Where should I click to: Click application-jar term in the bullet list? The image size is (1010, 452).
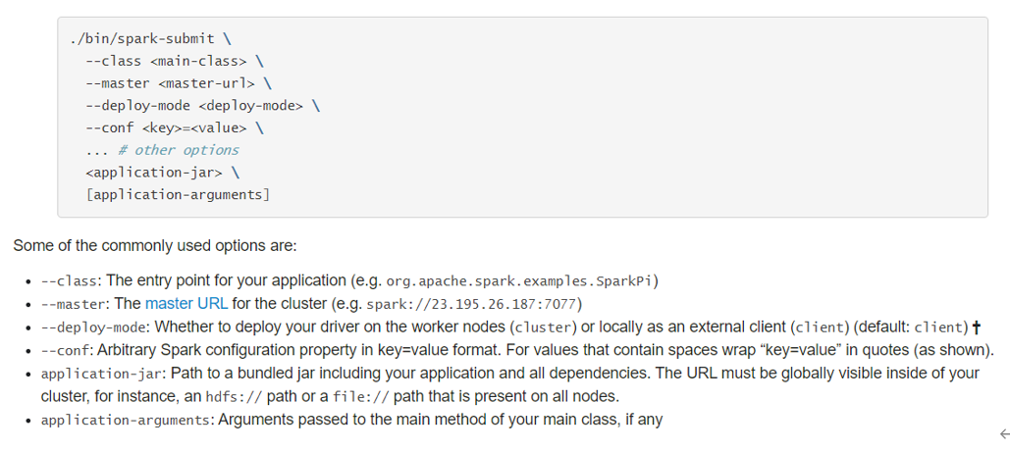pyautogui.click(x=93, y=374)
